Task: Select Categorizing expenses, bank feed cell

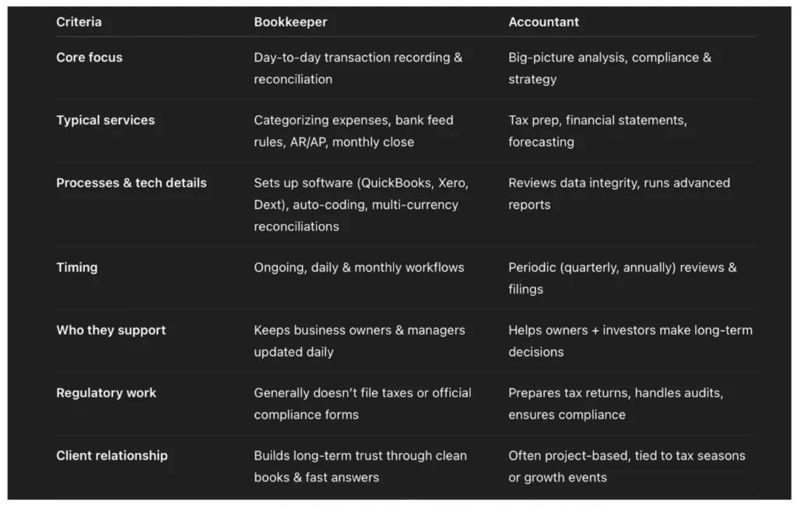Action: tap(354, 132)
